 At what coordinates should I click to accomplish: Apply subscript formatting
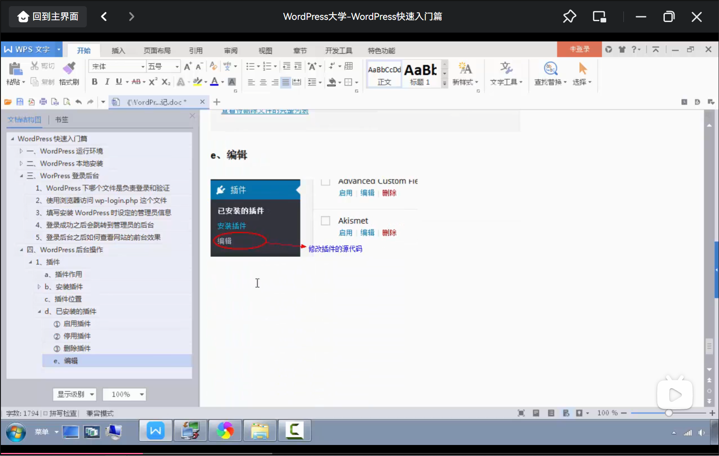click(x=166, y=82)
